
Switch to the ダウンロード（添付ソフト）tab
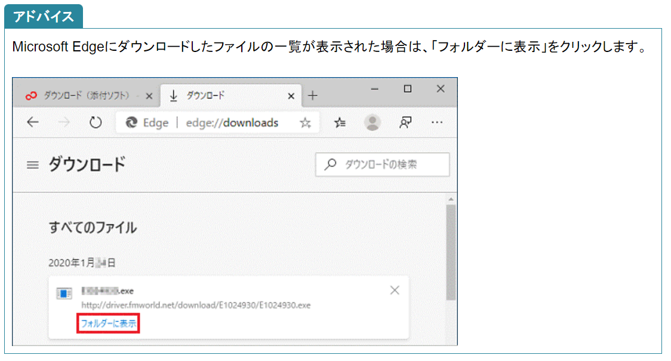[84, 96]
